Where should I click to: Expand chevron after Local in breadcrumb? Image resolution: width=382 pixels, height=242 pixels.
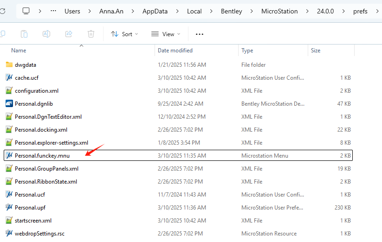[x=211, y=11]
